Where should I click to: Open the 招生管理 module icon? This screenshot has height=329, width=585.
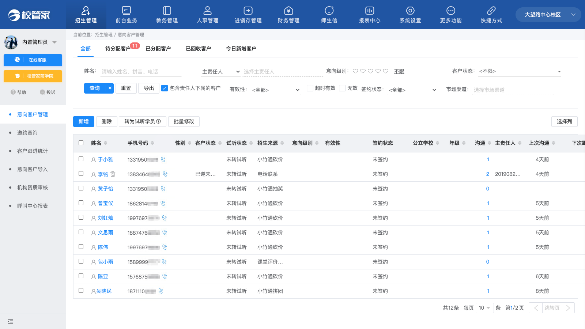86,11
